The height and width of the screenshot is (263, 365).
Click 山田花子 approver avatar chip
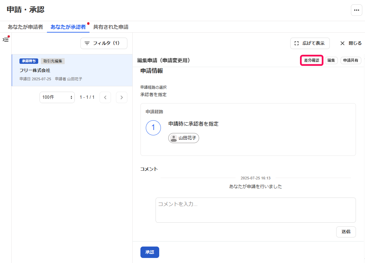pyautogui.click(x=183, y=138)
